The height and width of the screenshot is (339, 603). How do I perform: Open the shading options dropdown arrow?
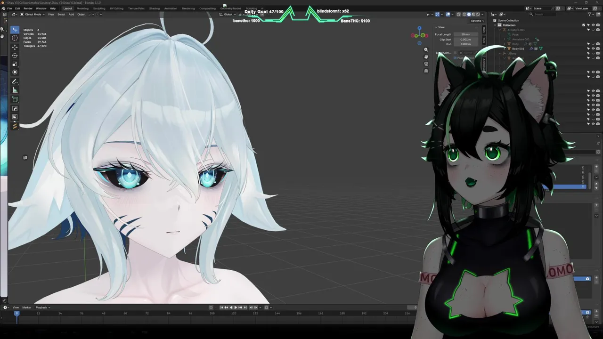point(482,15)
